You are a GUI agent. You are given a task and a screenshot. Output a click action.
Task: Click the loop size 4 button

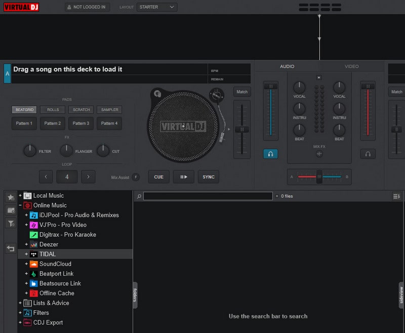(67, 177)
